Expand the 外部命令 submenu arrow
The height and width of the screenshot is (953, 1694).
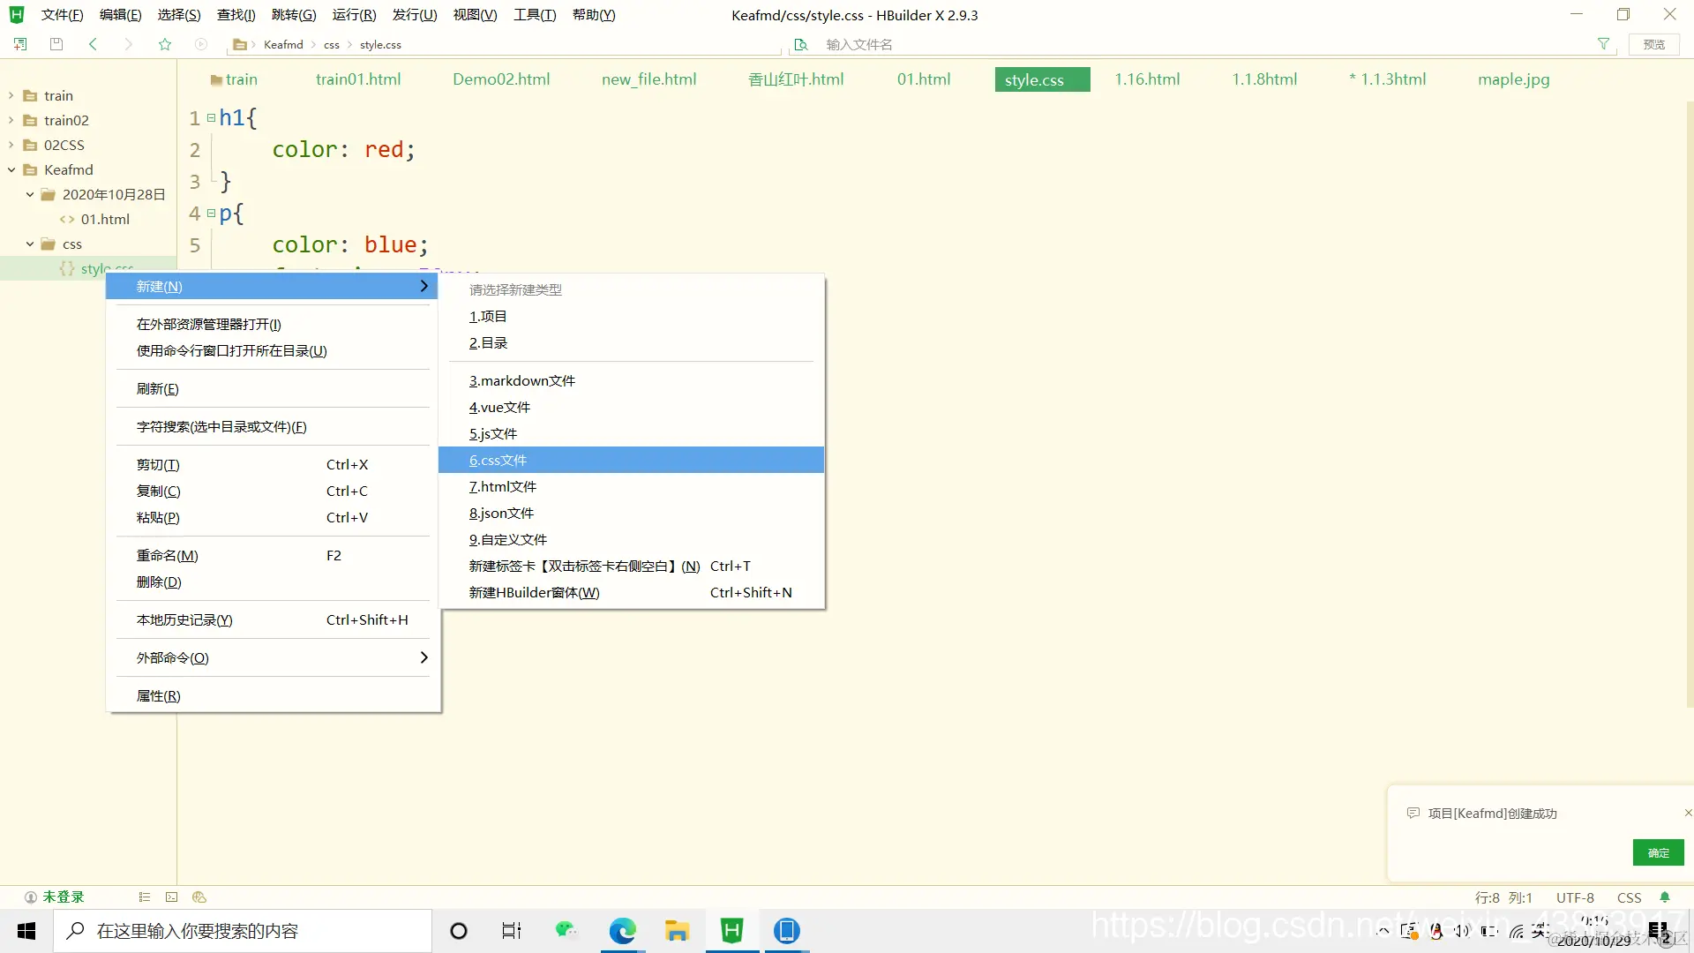tap(423, 657)
